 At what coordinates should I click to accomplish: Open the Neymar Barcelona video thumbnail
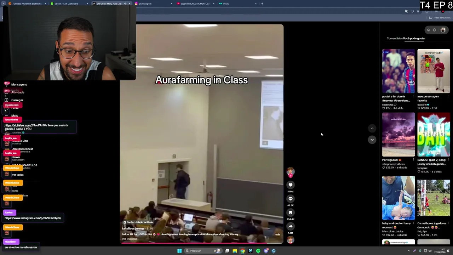[x=398, y=71]
